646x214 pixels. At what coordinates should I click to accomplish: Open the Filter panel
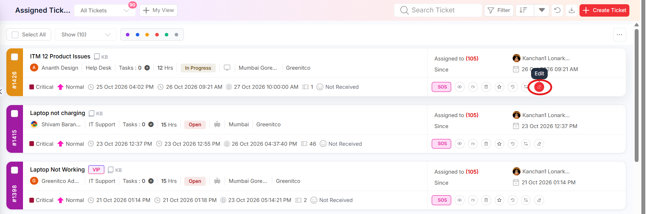tap(499, 10)
